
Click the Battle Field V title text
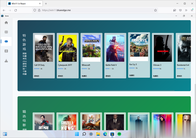click(x=111, y=65)
